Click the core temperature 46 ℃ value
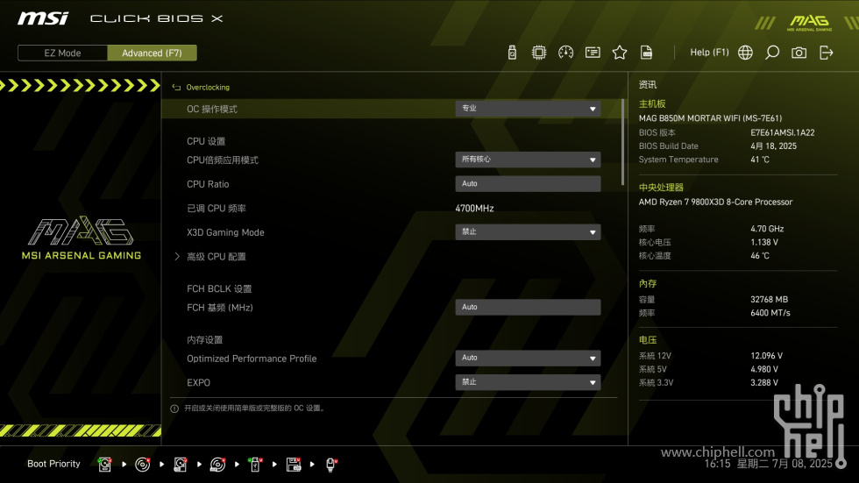Image resolution: width=859 pixels, height=483 pixels. coord(760,256)
